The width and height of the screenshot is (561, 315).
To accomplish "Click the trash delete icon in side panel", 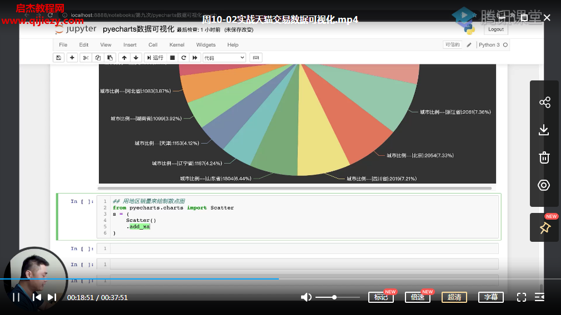I will pos(544,157).
